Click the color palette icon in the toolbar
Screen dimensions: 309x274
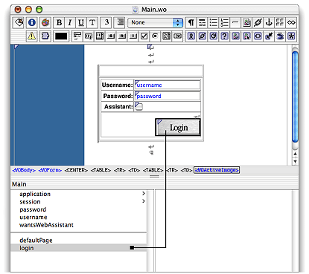pyautogui.click(x=45, y=22)
